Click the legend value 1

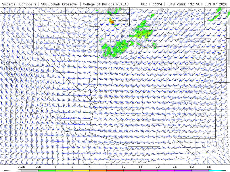click(55, 167)
